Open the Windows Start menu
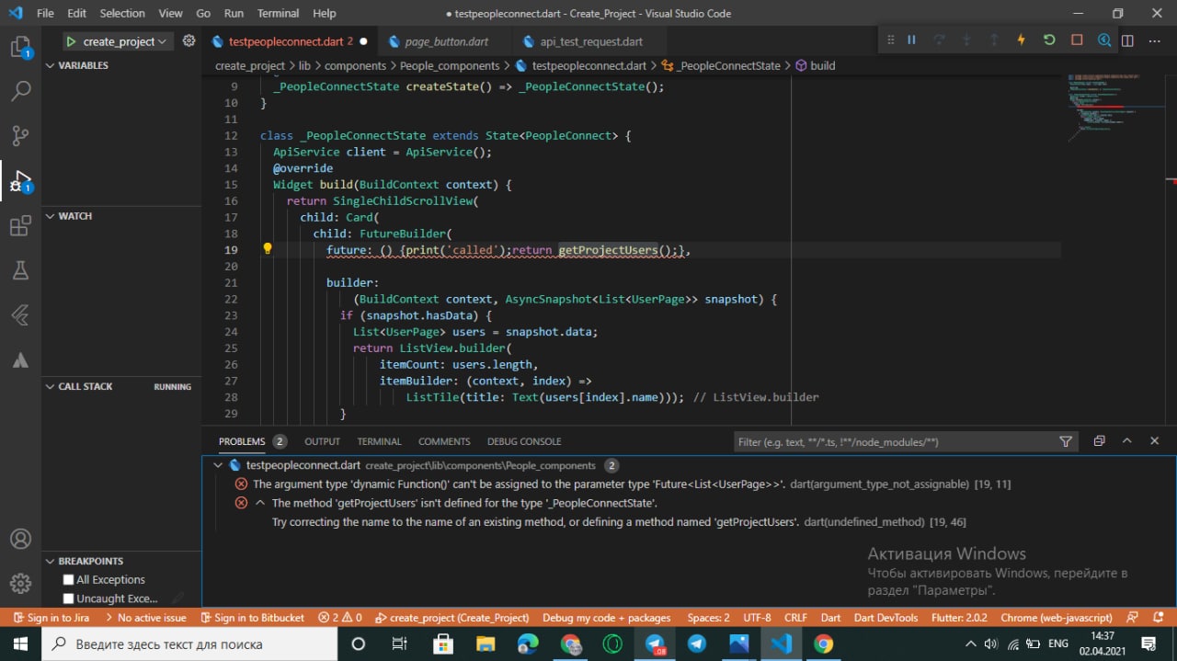 coord(21,644)
